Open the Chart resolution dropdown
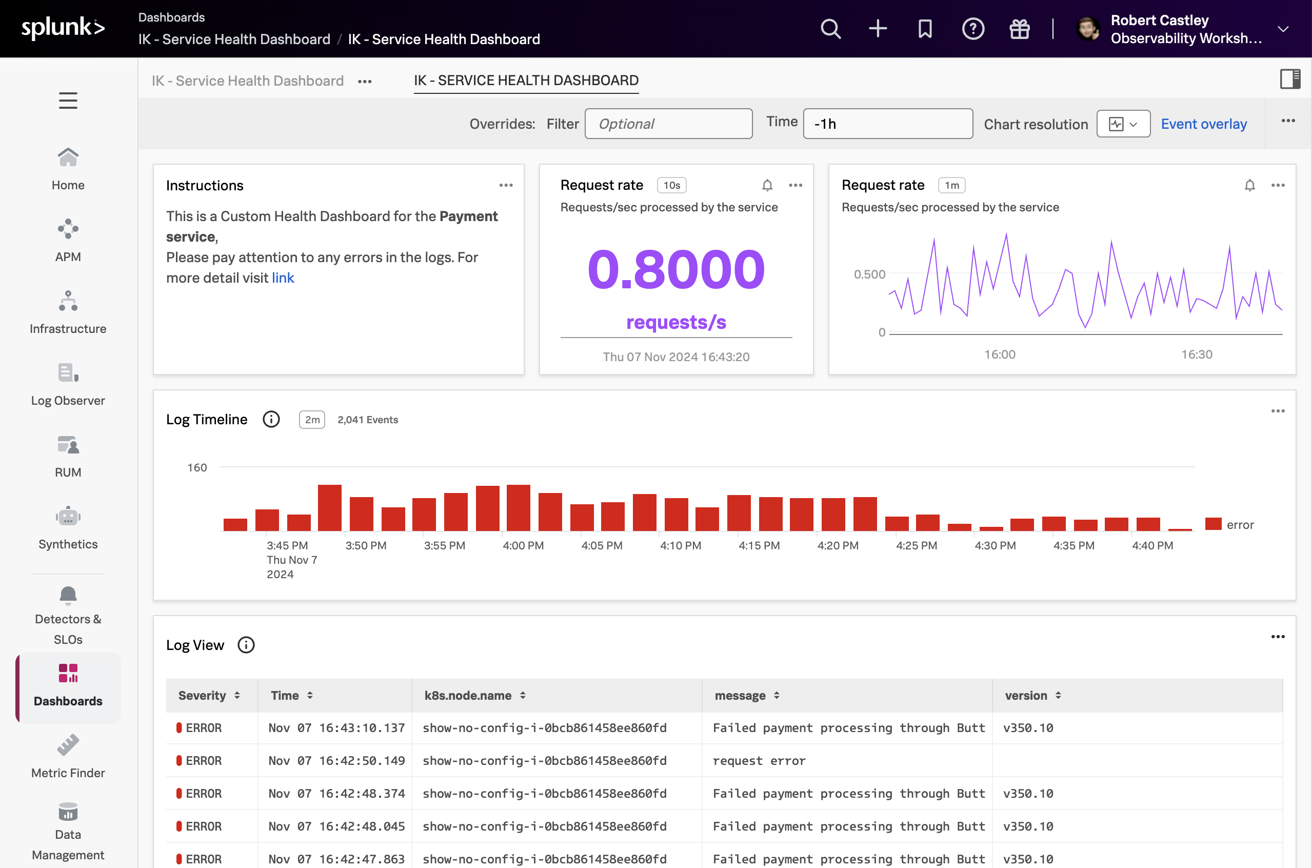This screenshot has height=868, width=1312. click(x=1123, y=124)
